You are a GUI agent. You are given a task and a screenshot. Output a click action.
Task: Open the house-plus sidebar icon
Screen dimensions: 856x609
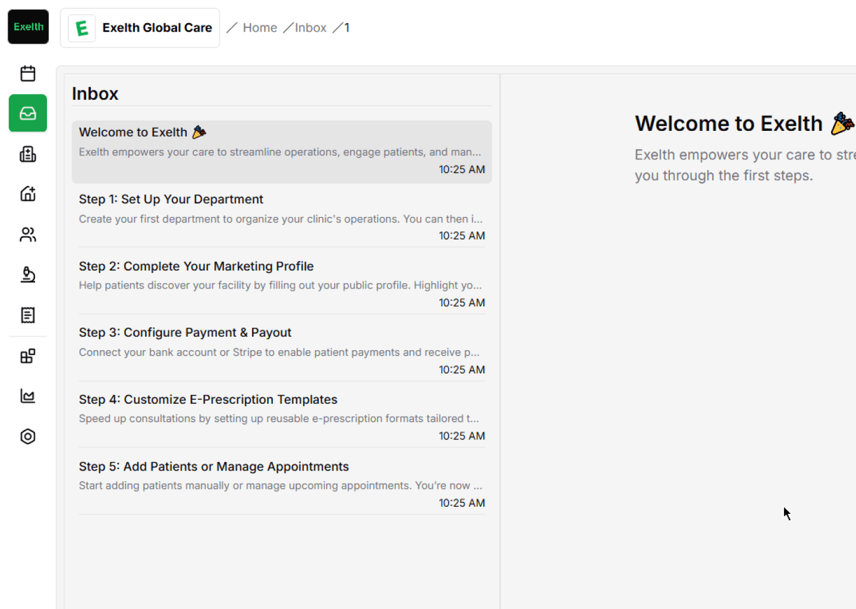pos(28,194)
